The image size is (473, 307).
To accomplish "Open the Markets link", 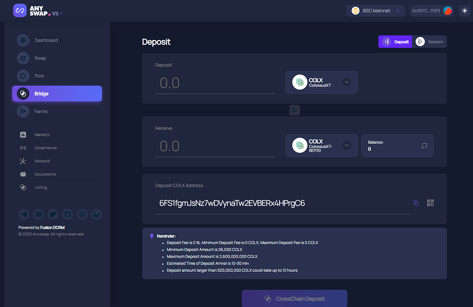I will click(42, 135).
